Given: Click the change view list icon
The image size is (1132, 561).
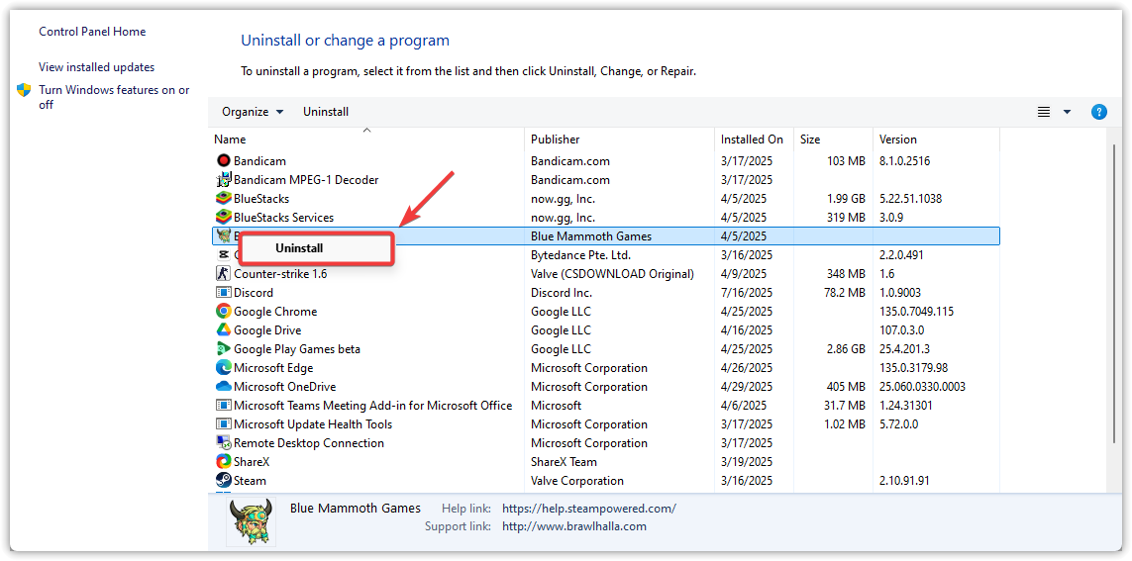Looking at the screenshot, I should [1043, 112].
